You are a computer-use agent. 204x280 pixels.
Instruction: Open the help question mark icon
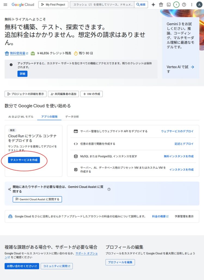(184, 5)
